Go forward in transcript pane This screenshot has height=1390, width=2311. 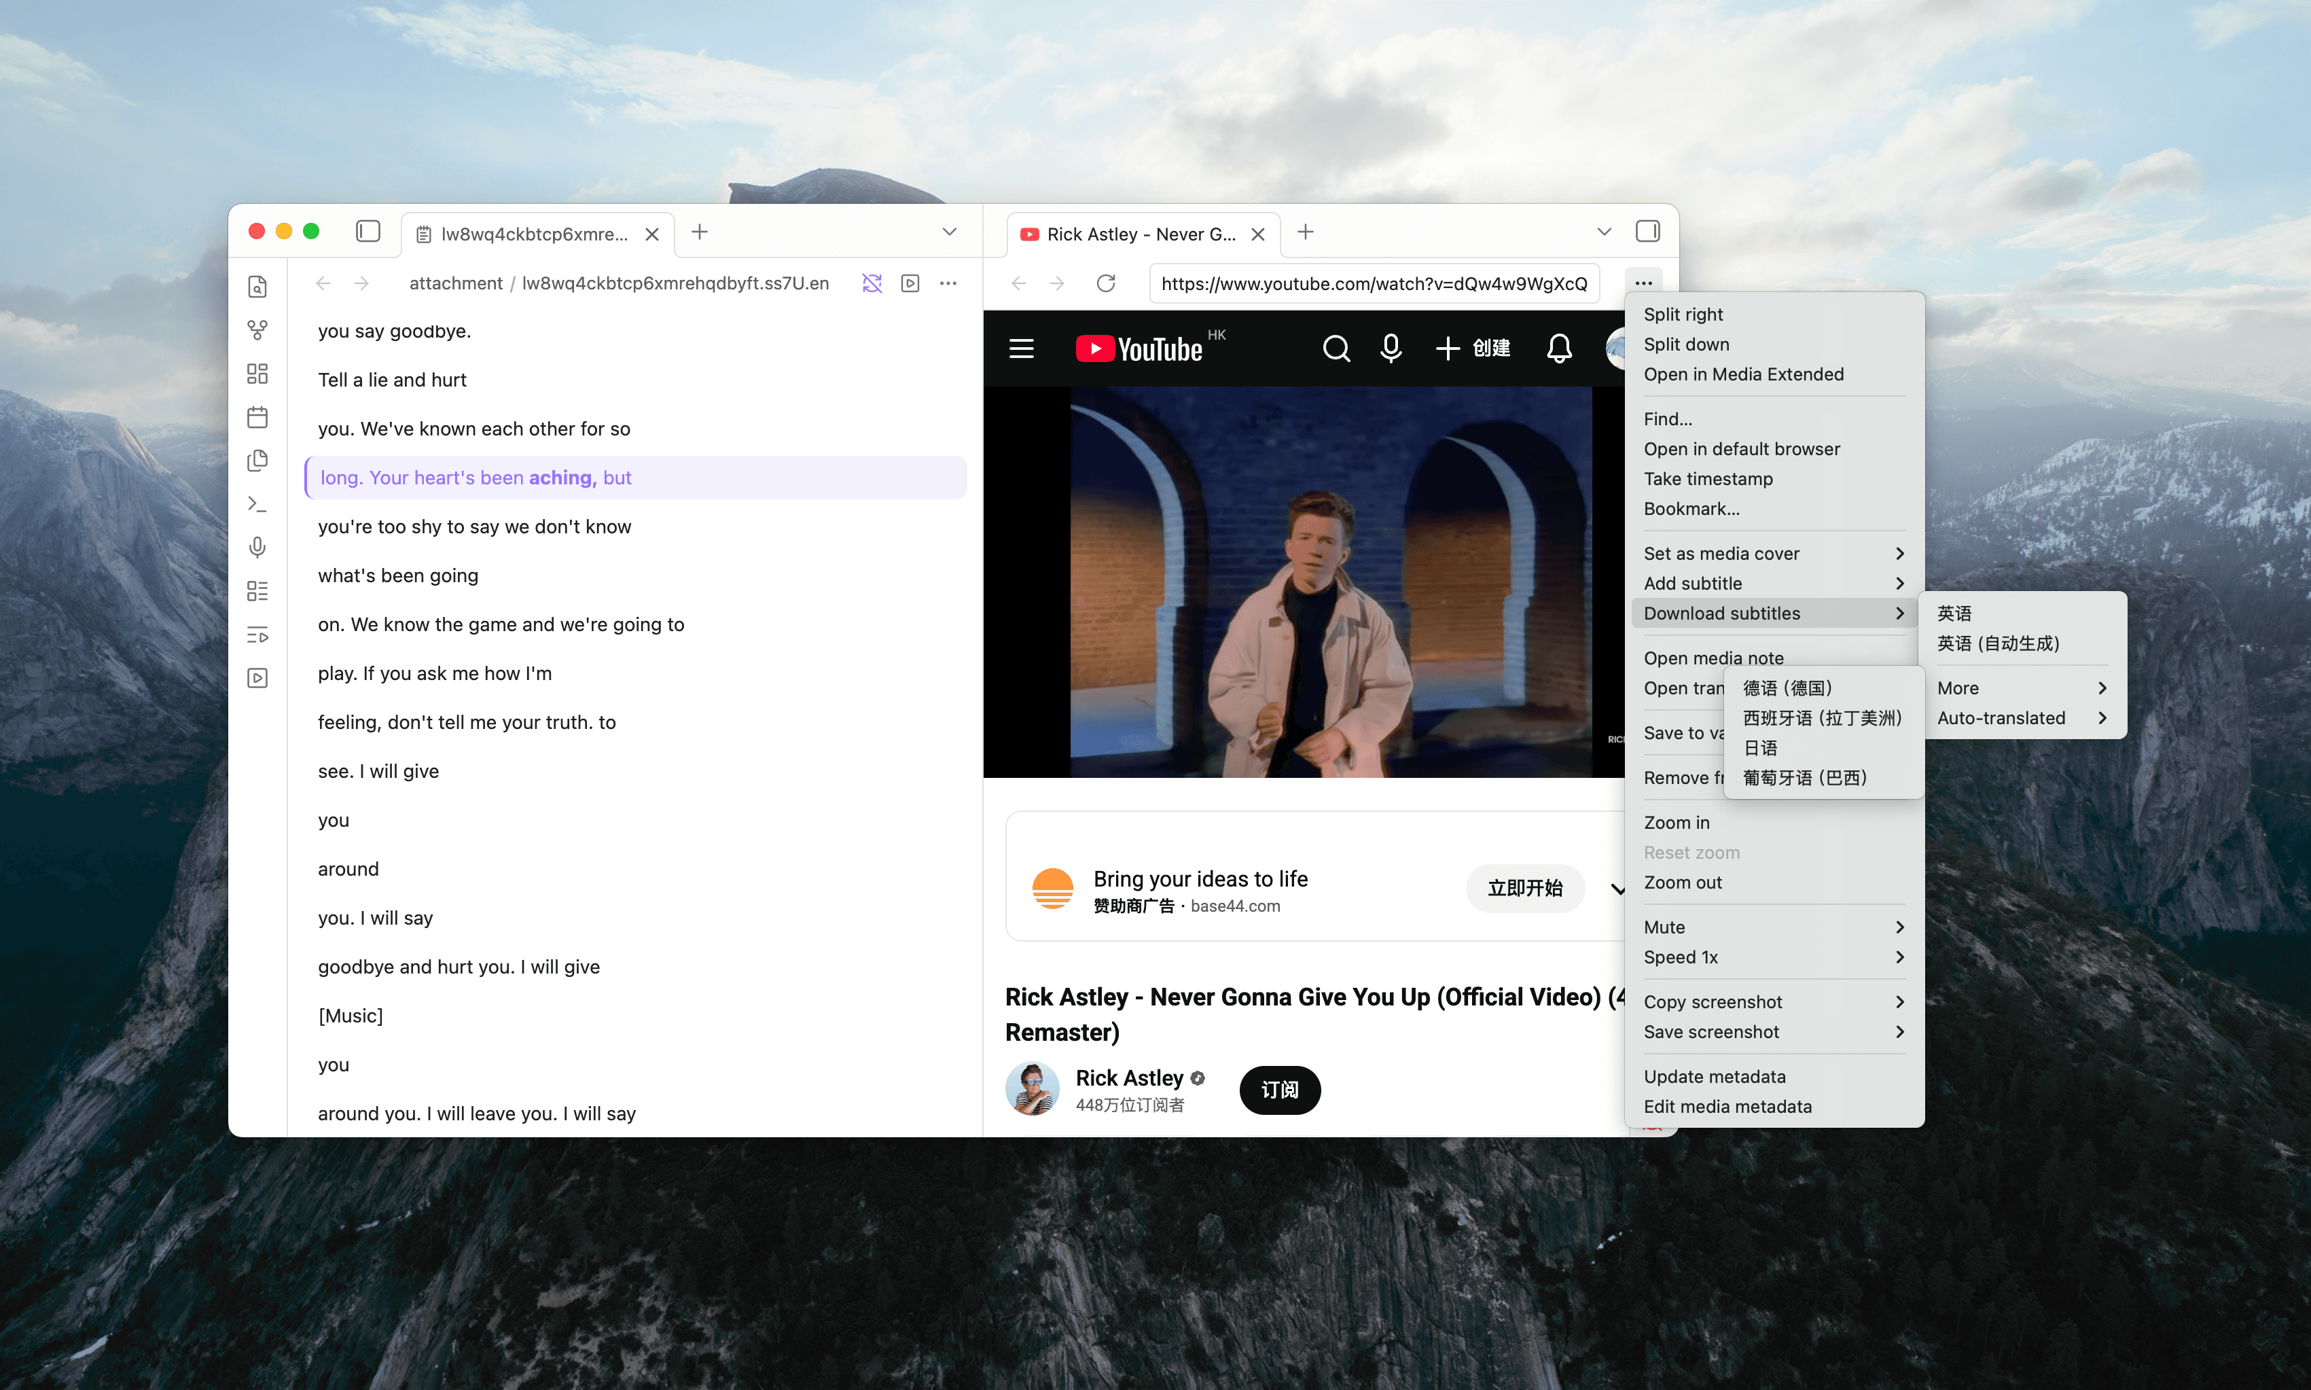(x=361, y=283)
